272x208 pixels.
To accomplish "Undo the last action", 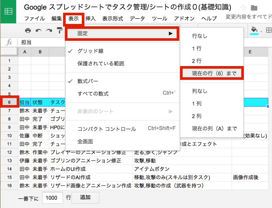I will [39, 31].
